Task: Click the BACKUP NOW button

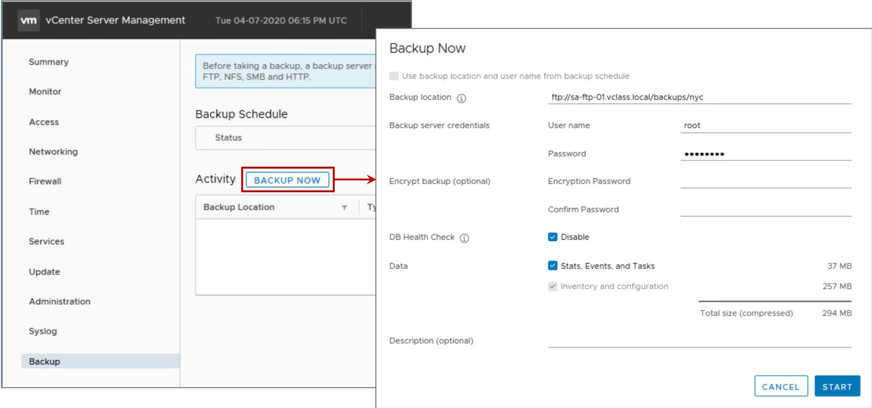Action: point(288,180)
